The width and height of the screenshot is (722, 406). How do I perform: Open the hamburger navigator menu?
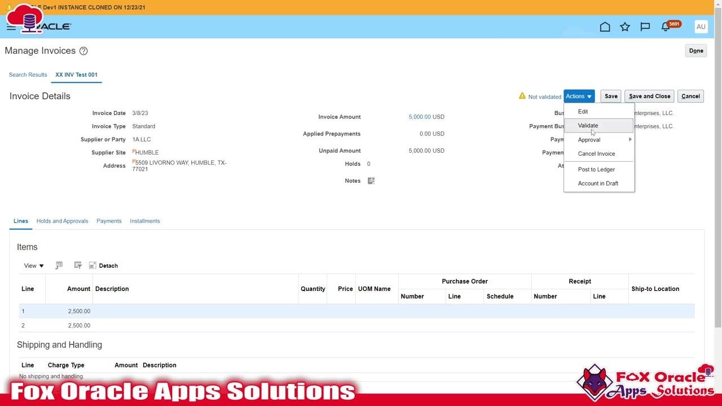tap(11, 27)
